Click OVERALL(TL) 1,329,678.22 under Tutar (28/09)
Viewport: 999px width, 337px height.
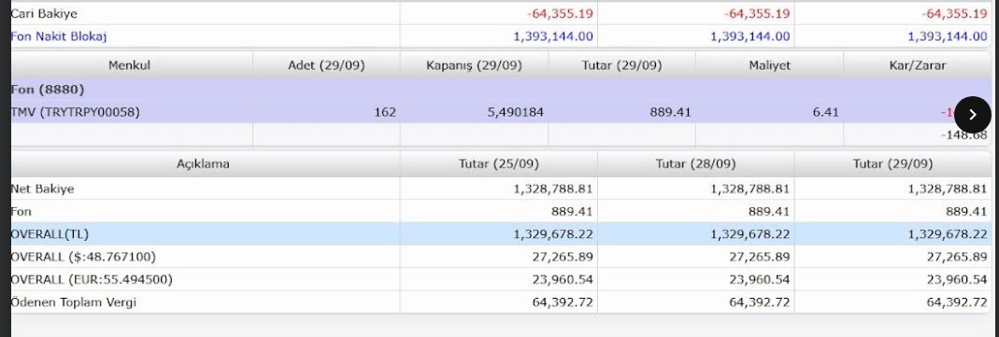(x=750, y=234)
